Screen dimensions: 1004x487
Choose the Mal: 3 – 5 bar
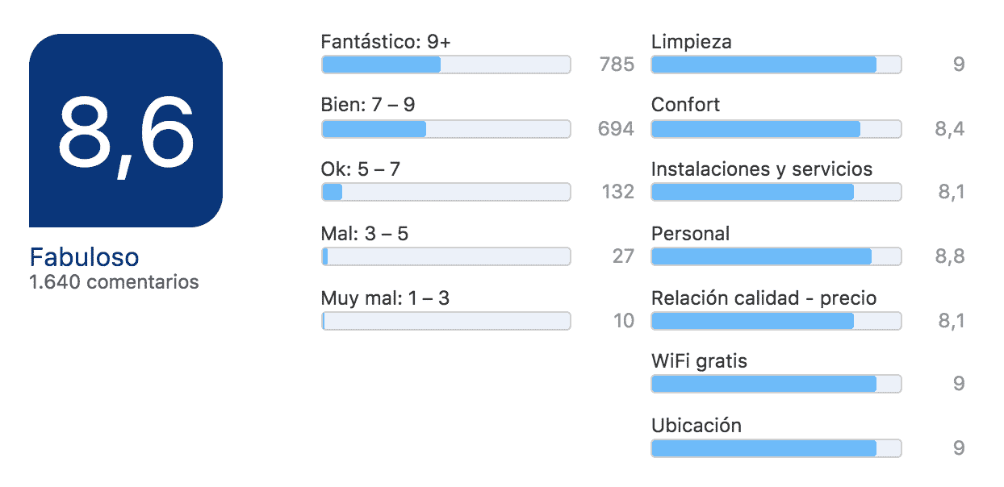(446, 256)
